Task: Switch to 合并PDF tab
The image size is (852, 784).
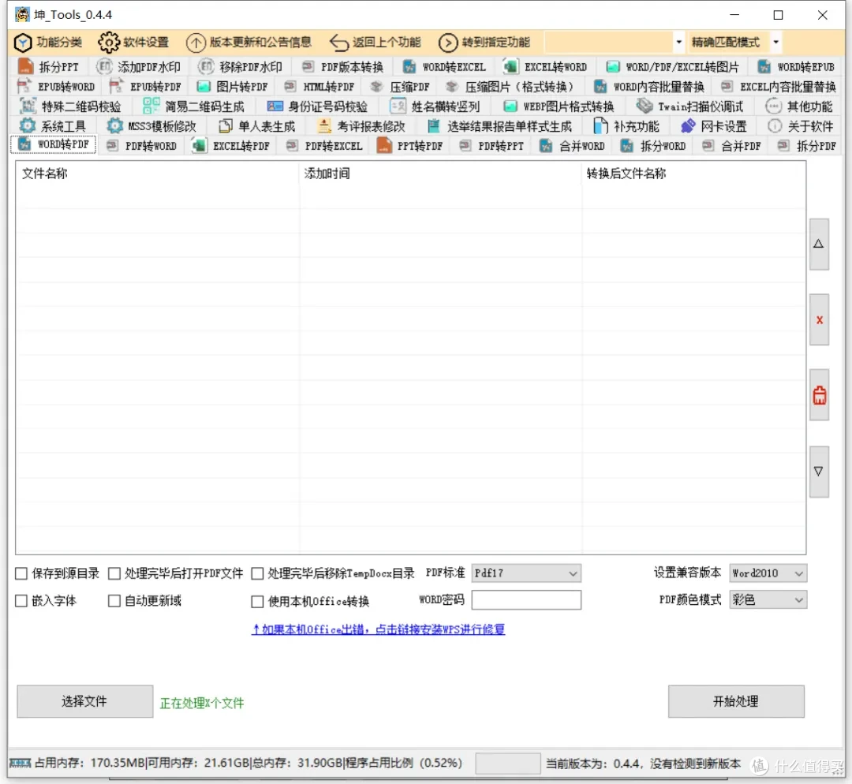Action: [x=731, y=146]
